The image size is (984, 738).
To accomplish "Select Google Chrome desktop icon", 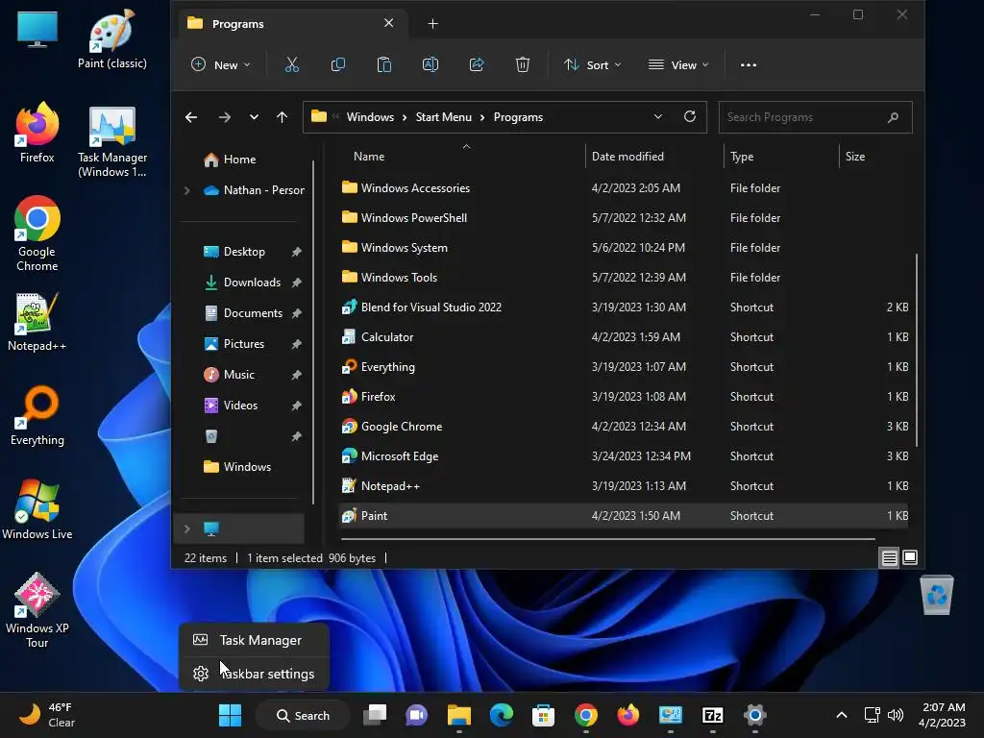I will [x=37, y=234].
